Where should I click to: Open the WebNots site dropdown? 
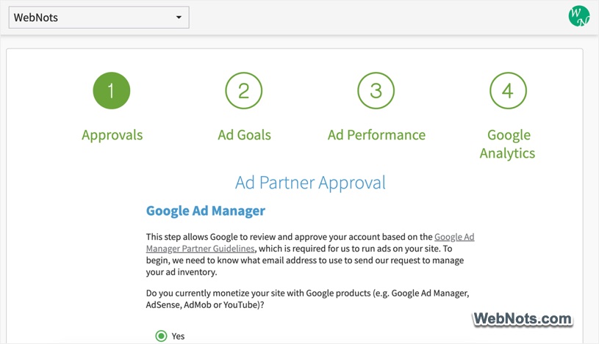click(99, 17)
